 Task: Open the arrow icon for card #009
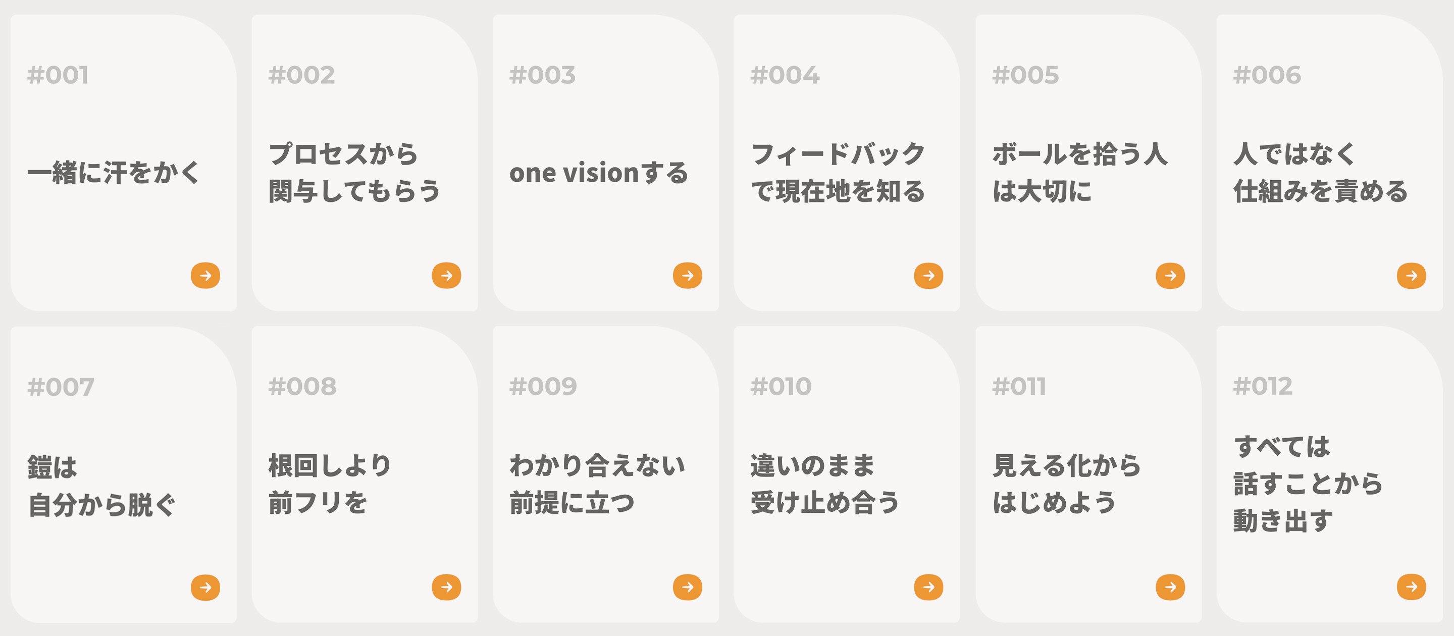pyautogui.click(x=688, y=587)
